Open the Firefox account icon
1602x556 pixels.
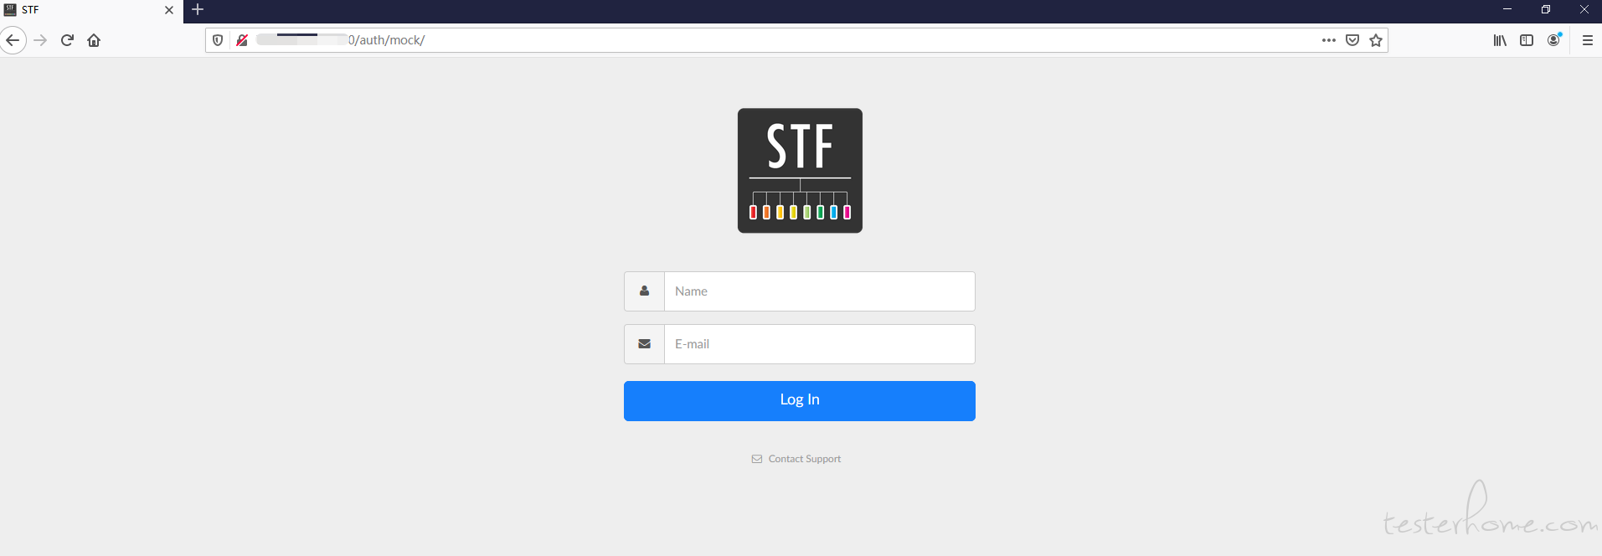1554,40
